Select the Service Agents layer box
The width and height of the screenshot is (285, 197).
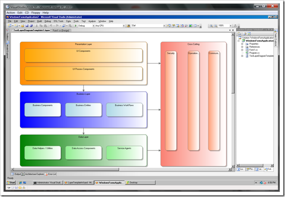124,153
